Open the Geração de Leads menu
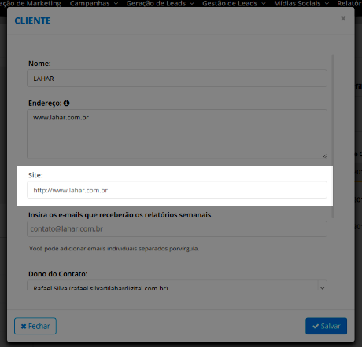Viewport: 362px width, 347px height. pyautogui.click(x=160, y=3)
